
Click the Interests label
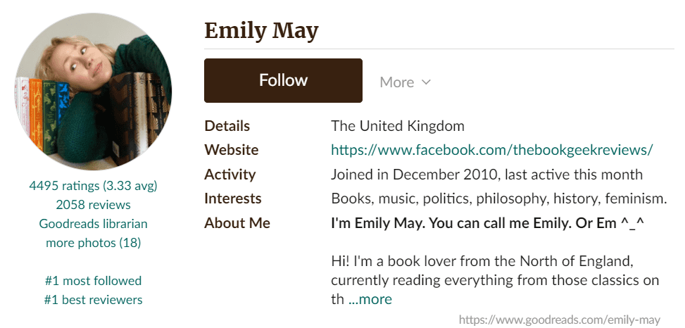(x=232, y=198)
